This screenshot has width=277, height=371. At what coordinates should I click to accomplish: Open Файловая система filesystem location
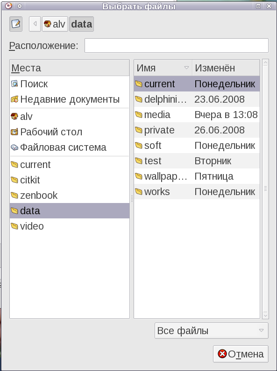70,147
